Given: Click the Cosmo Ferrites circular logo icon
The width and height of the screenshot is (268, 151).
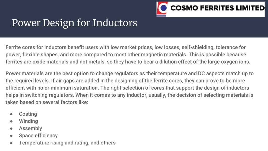Looking at the screenshot, I should pos(162,9).
